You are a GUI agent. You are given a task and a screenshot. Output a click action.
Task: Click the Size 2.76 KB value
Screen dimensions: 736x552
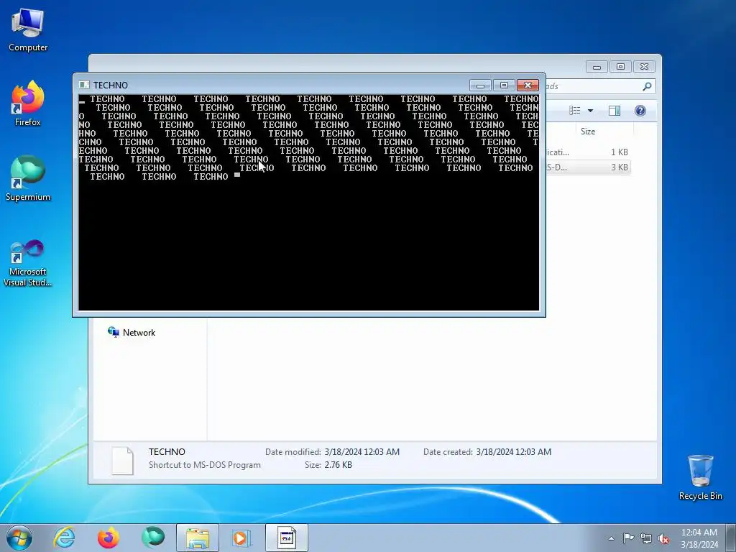point(338,465)
